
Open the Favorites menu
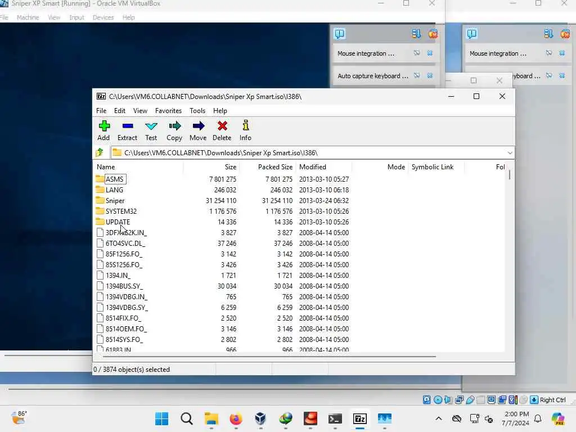pyautogui.click(x=168, y=111)
